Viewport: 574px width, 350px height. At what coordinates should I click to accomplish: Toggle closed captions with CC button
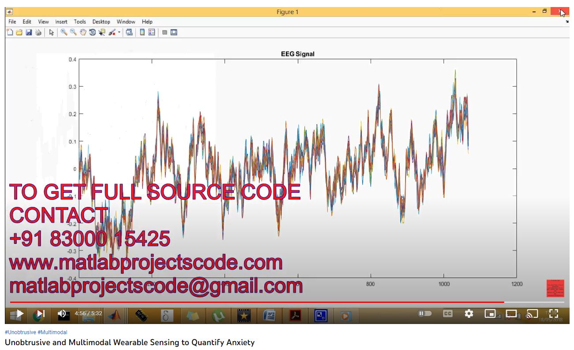tap(447, 313)
